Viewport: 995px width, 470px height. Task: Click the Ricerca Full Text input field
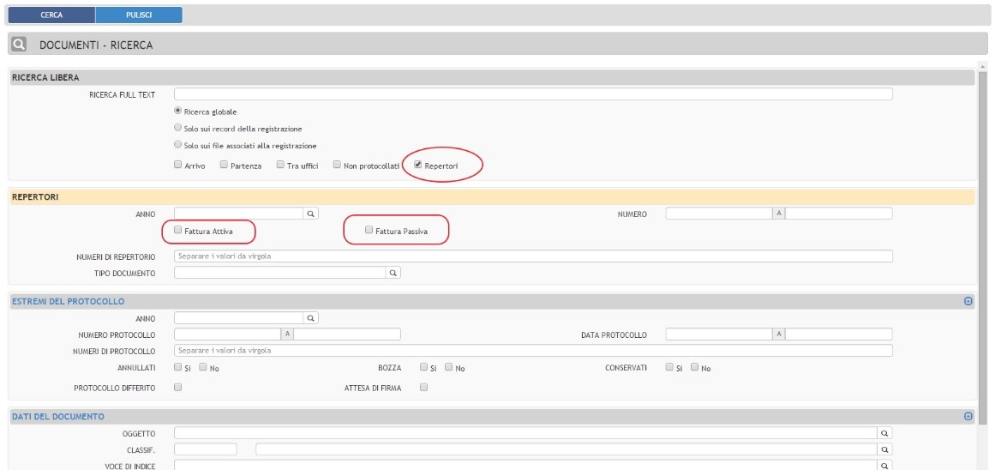click(532, 94)
